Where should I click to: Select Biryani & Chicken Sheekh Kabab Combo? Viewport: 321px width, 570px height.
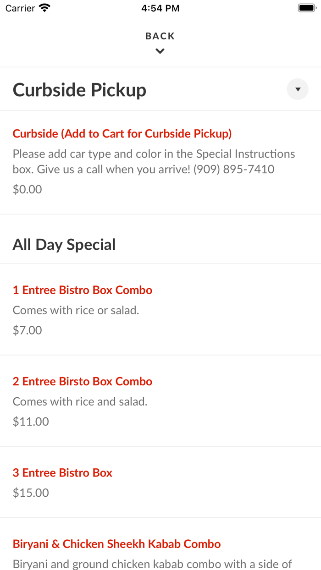pyautogui.click(x=116, y=543)
